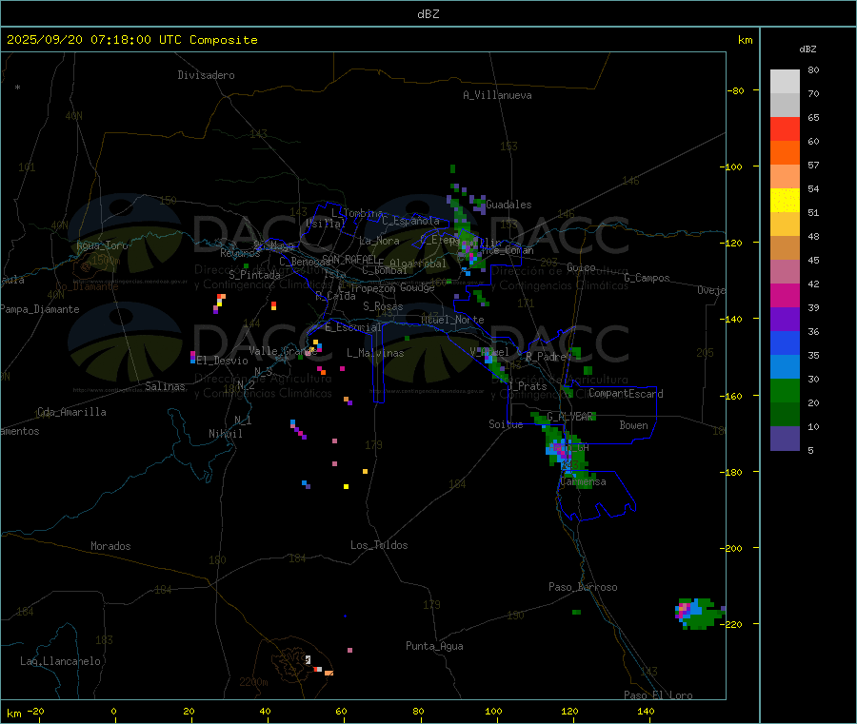Click the Valle_Grande label
This screenshot has width=857, height=724.
click(x=283, y=351)
